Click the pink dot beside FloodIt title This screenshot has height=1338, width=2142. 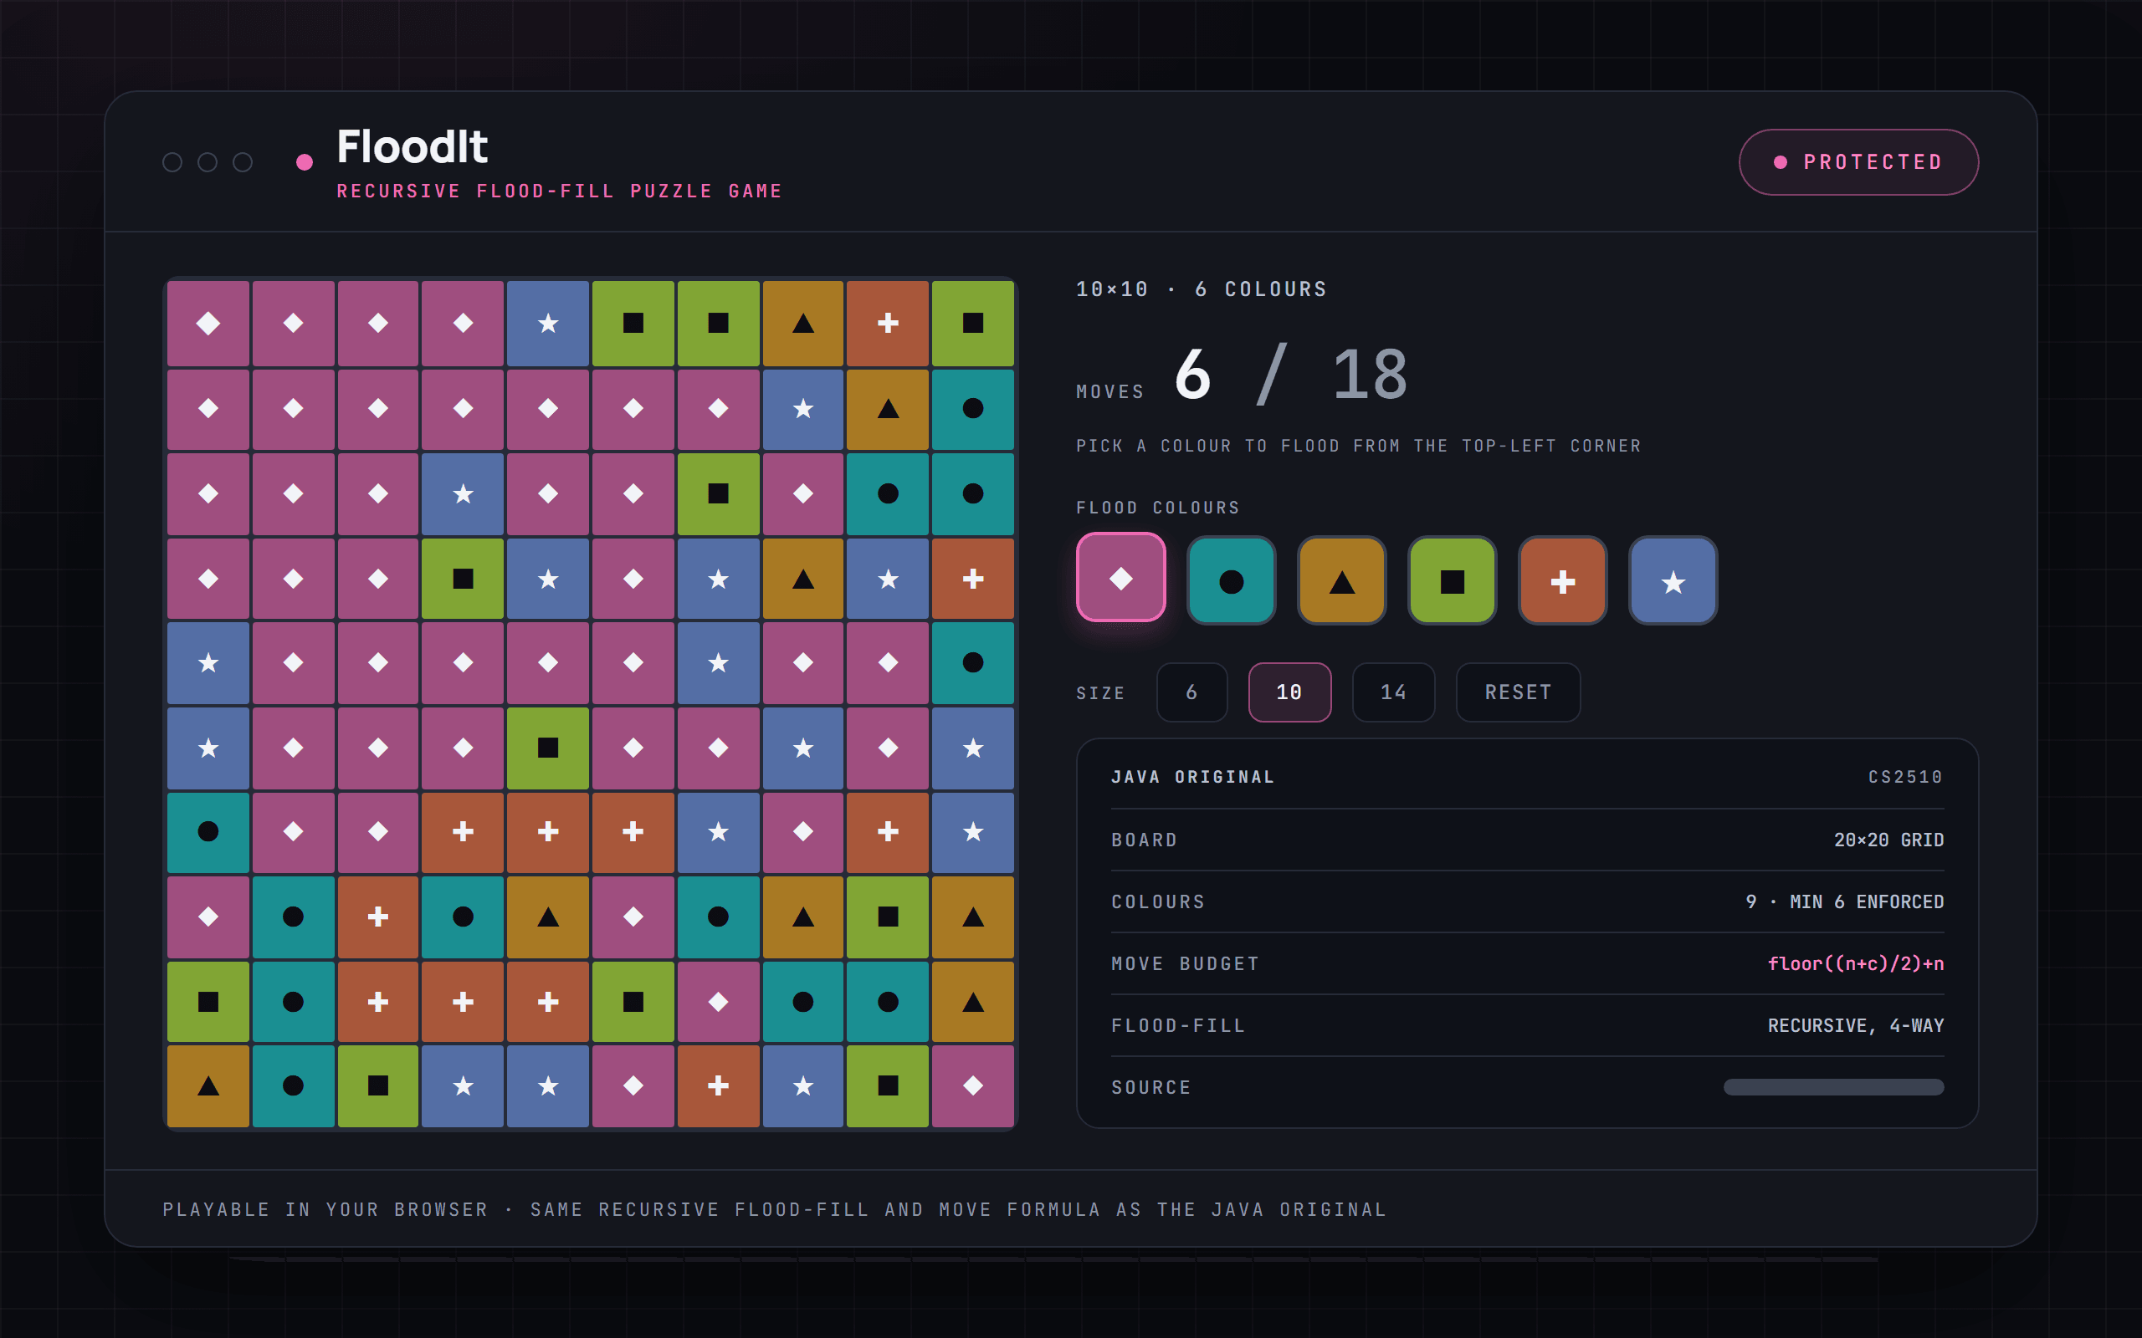(x=305, y=162)
